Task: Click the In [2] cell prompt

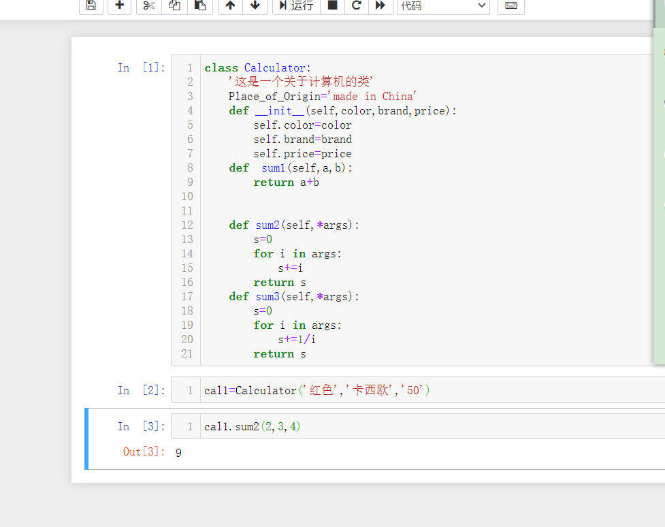Action: coord(141,390)
